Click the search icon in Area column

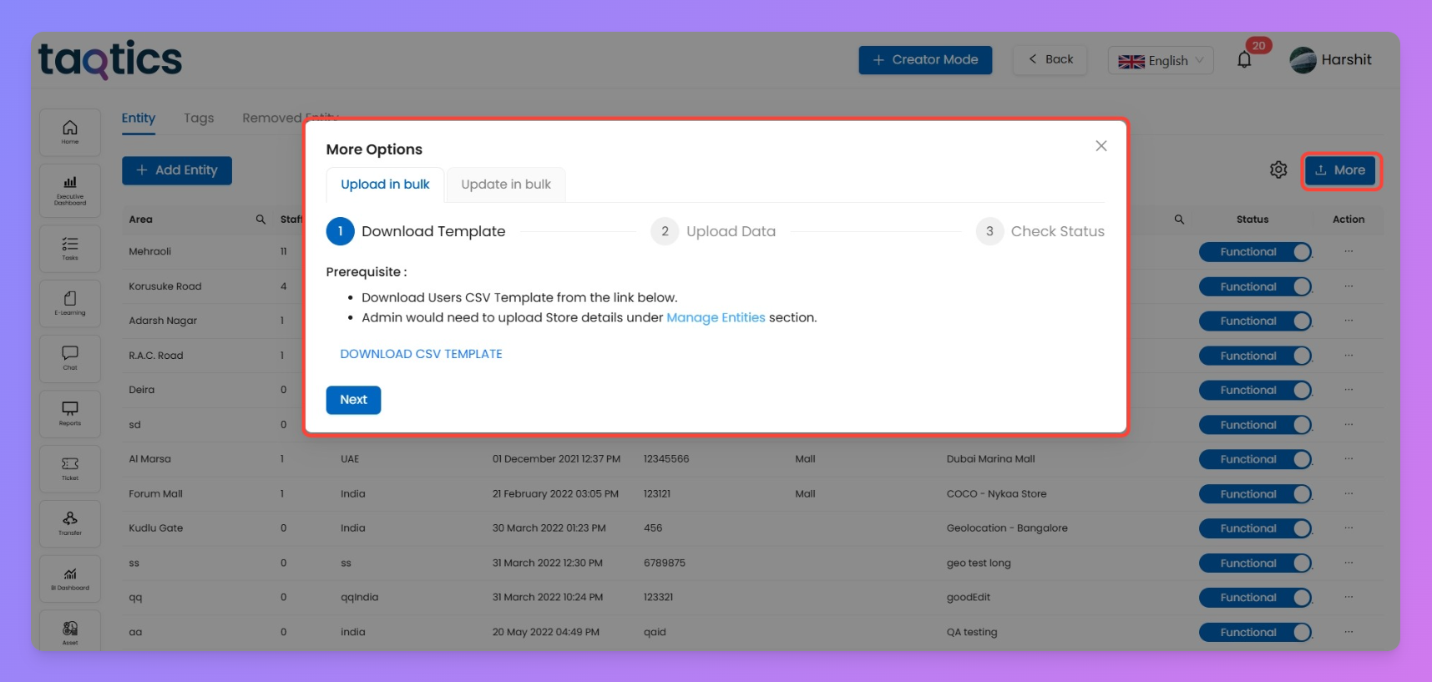click(261, 220)
